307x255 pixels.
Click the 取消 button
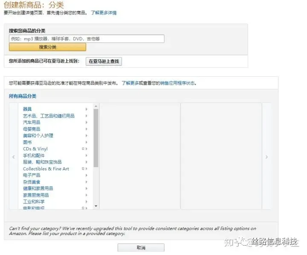(141, 248)
